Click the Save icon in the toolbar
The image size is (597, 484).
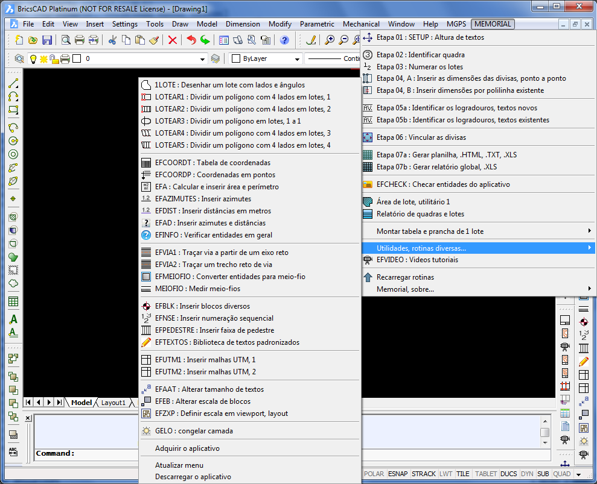[x=47, y=40]
